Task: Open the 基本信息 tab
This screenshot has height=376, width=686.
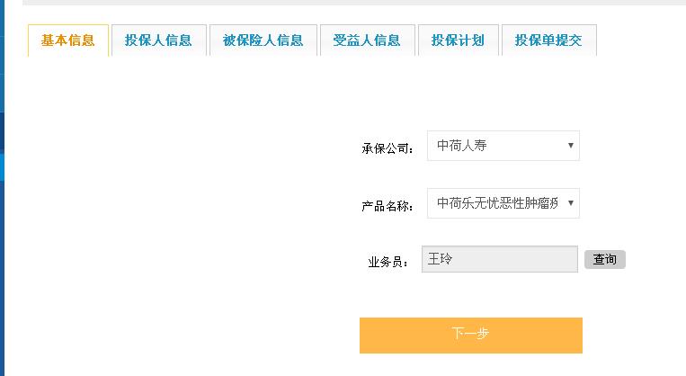Action: pos(68,40)
